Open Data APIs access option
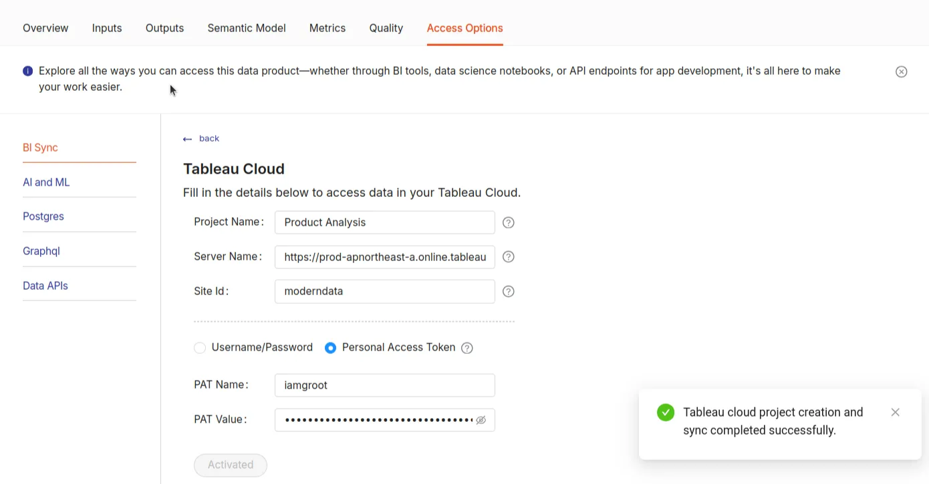The height and width of the screenshot is (484, 929). pyautogui.click(x=45, y=286)
